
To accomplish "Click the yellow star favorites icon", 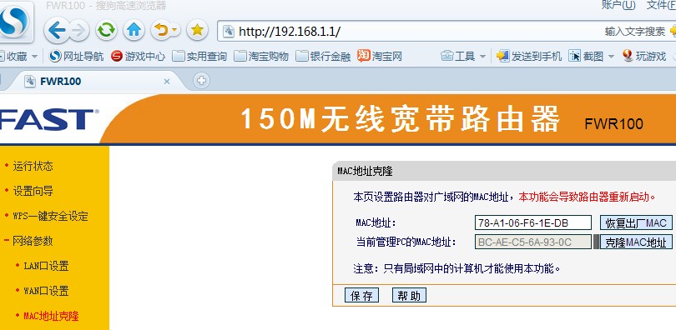I will pyautogui.click(x=197, y=30).
